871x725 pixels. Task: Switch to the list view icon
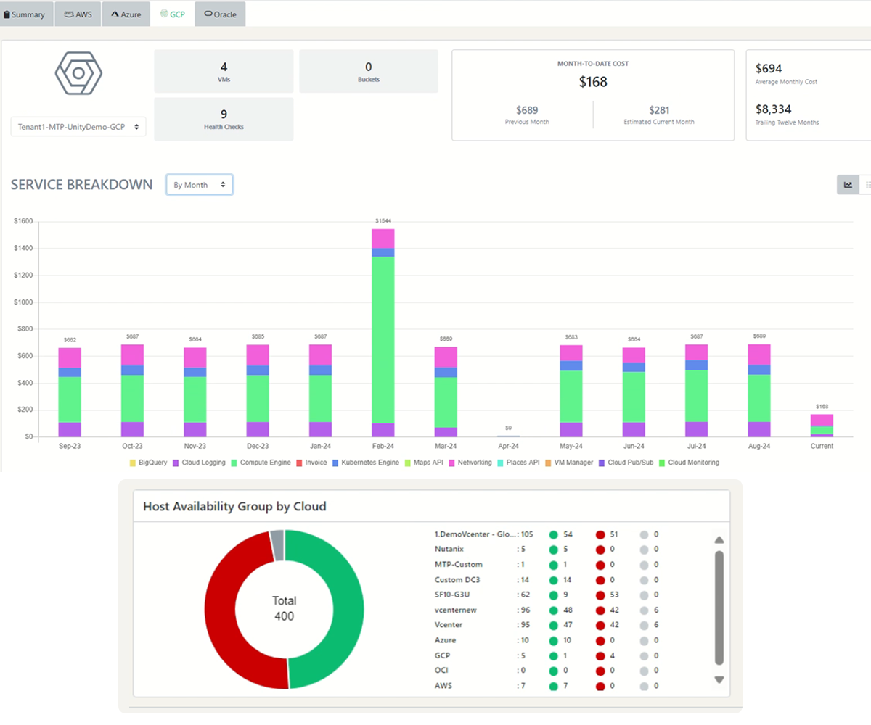tap(867, 185)
